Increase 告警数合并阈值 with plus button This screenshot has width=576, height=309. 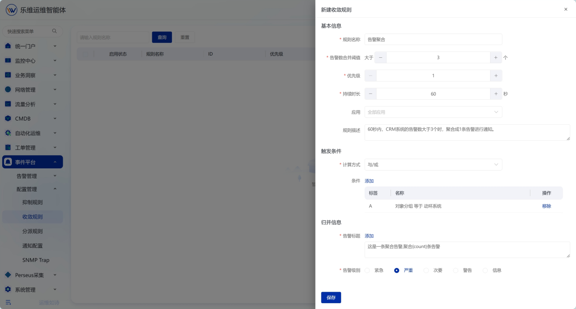pos(496,57)
